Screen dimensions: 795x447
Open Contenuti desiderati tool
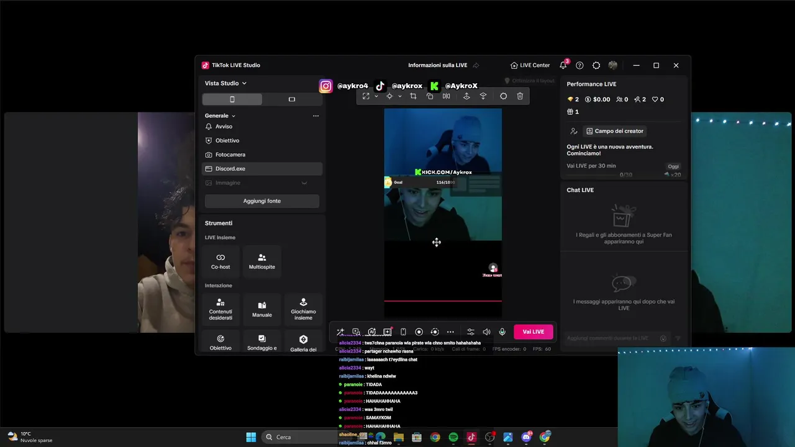click(220, 309)
